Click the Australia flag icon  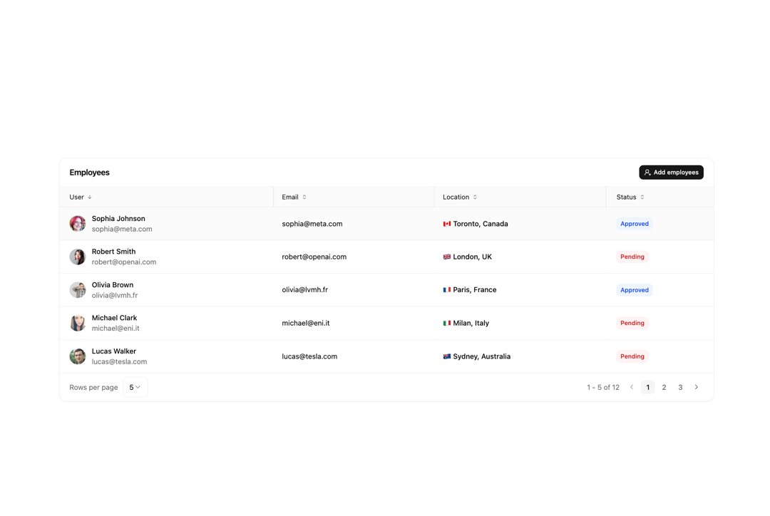point(447,356)
